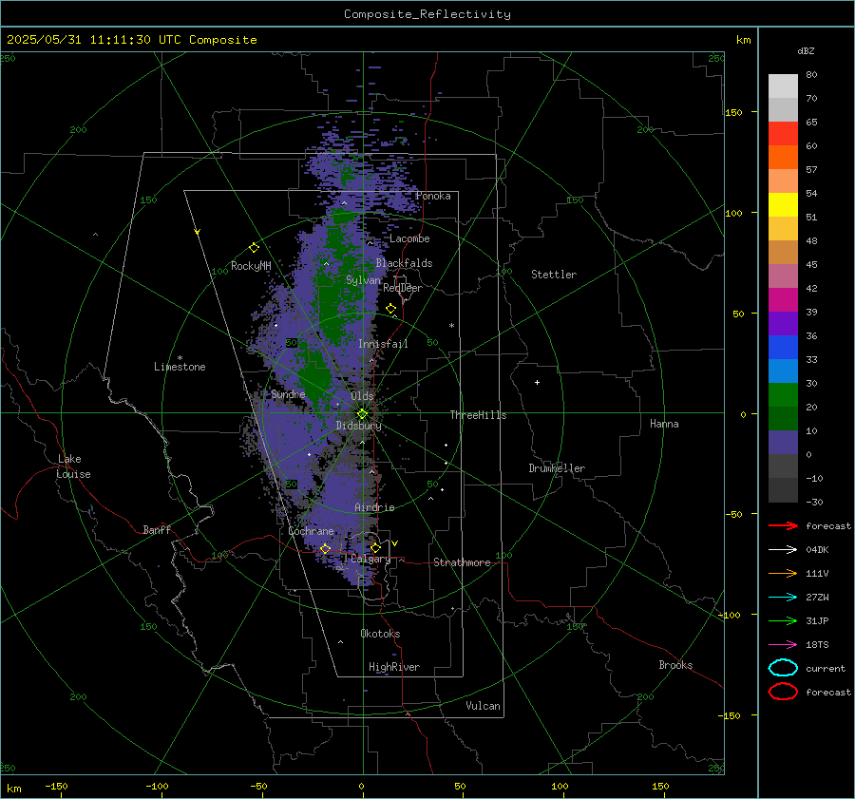The width and height of the screenshot is (855, 799).
Task: Select the bright green 20-30 dBZ swatch
Action: click(x=783, y=395)
